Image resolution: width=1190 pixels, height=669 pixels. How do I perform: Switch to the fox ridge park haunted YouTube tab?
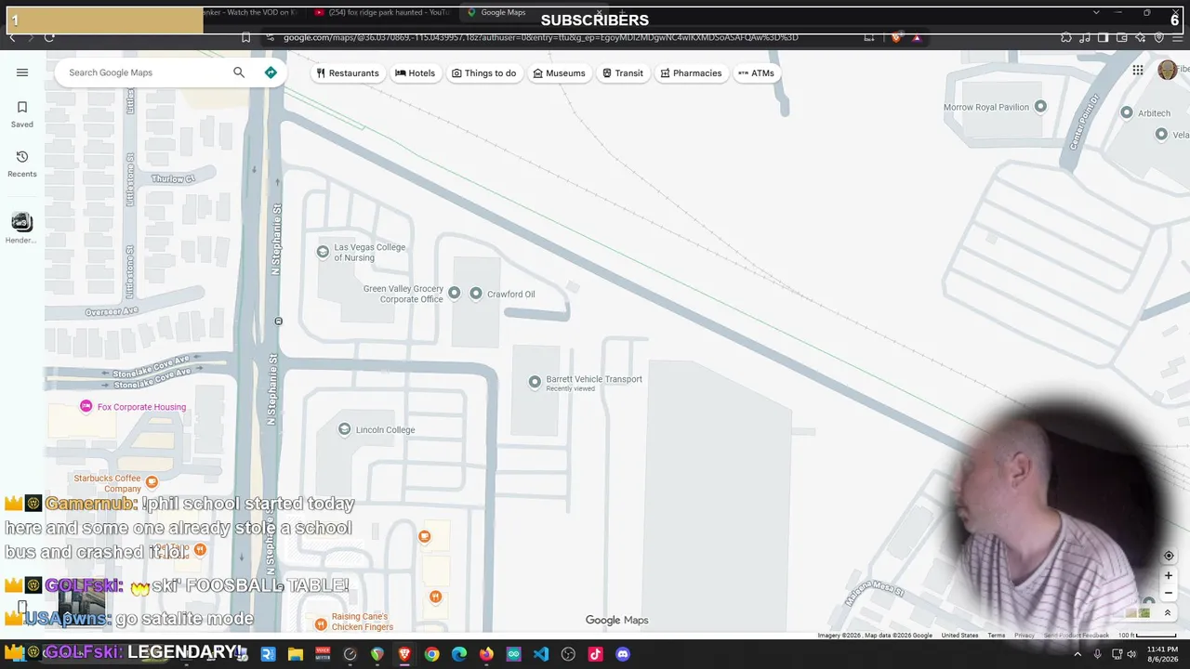click(381, 13)
